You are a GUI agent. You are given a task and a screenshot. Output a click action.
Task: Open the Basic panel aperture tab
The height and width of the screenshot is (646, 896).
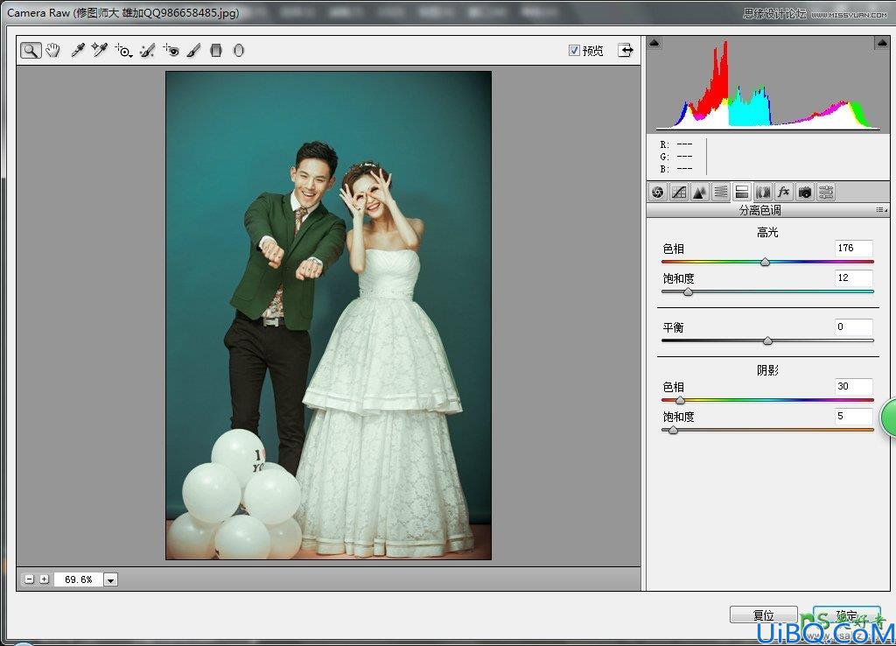(658, 192)
